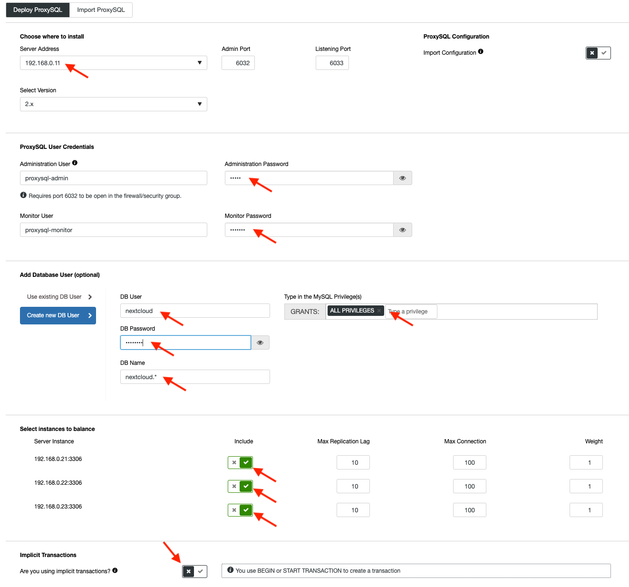The height and width of the screenshot is (587, 629).
Task: Click server instance 192.168.0.21:3306 text
Action: (58, 459)
